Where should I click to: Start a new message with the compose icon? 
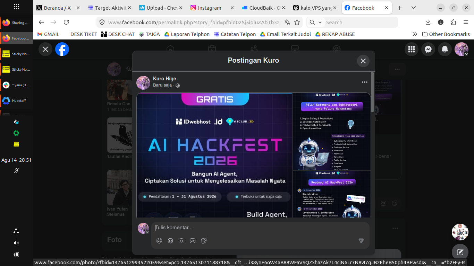pyautogui.click(x=460, y=252)
